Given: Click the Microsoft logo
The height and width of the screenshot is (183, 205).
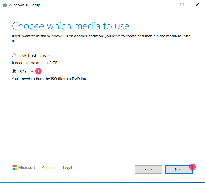Looking at the screenshot, I should click(24, 167).
